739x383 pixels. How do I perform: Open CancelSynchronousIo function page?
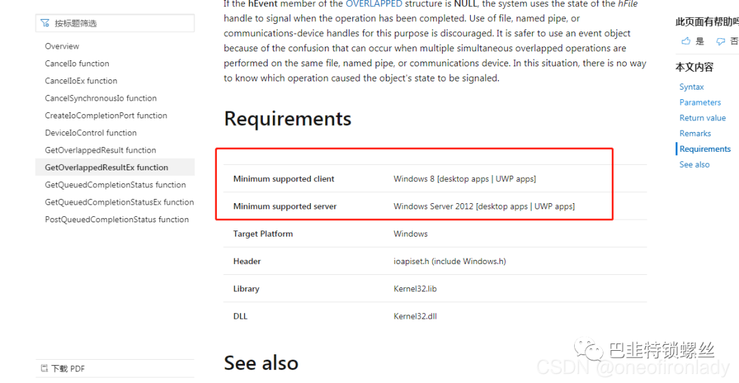[x=101, y=98]
